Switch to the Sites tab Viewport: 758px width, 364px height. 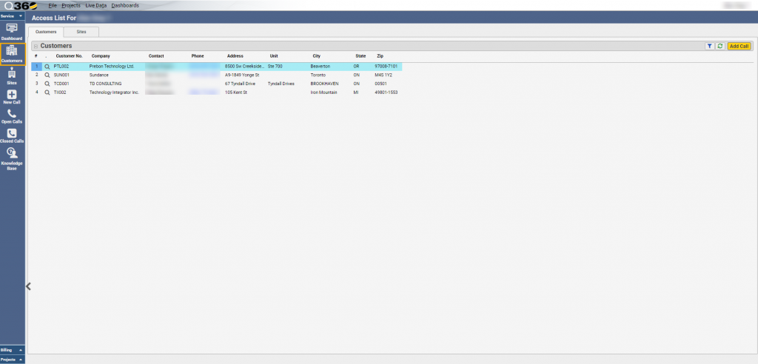click(x=81, y=32)
